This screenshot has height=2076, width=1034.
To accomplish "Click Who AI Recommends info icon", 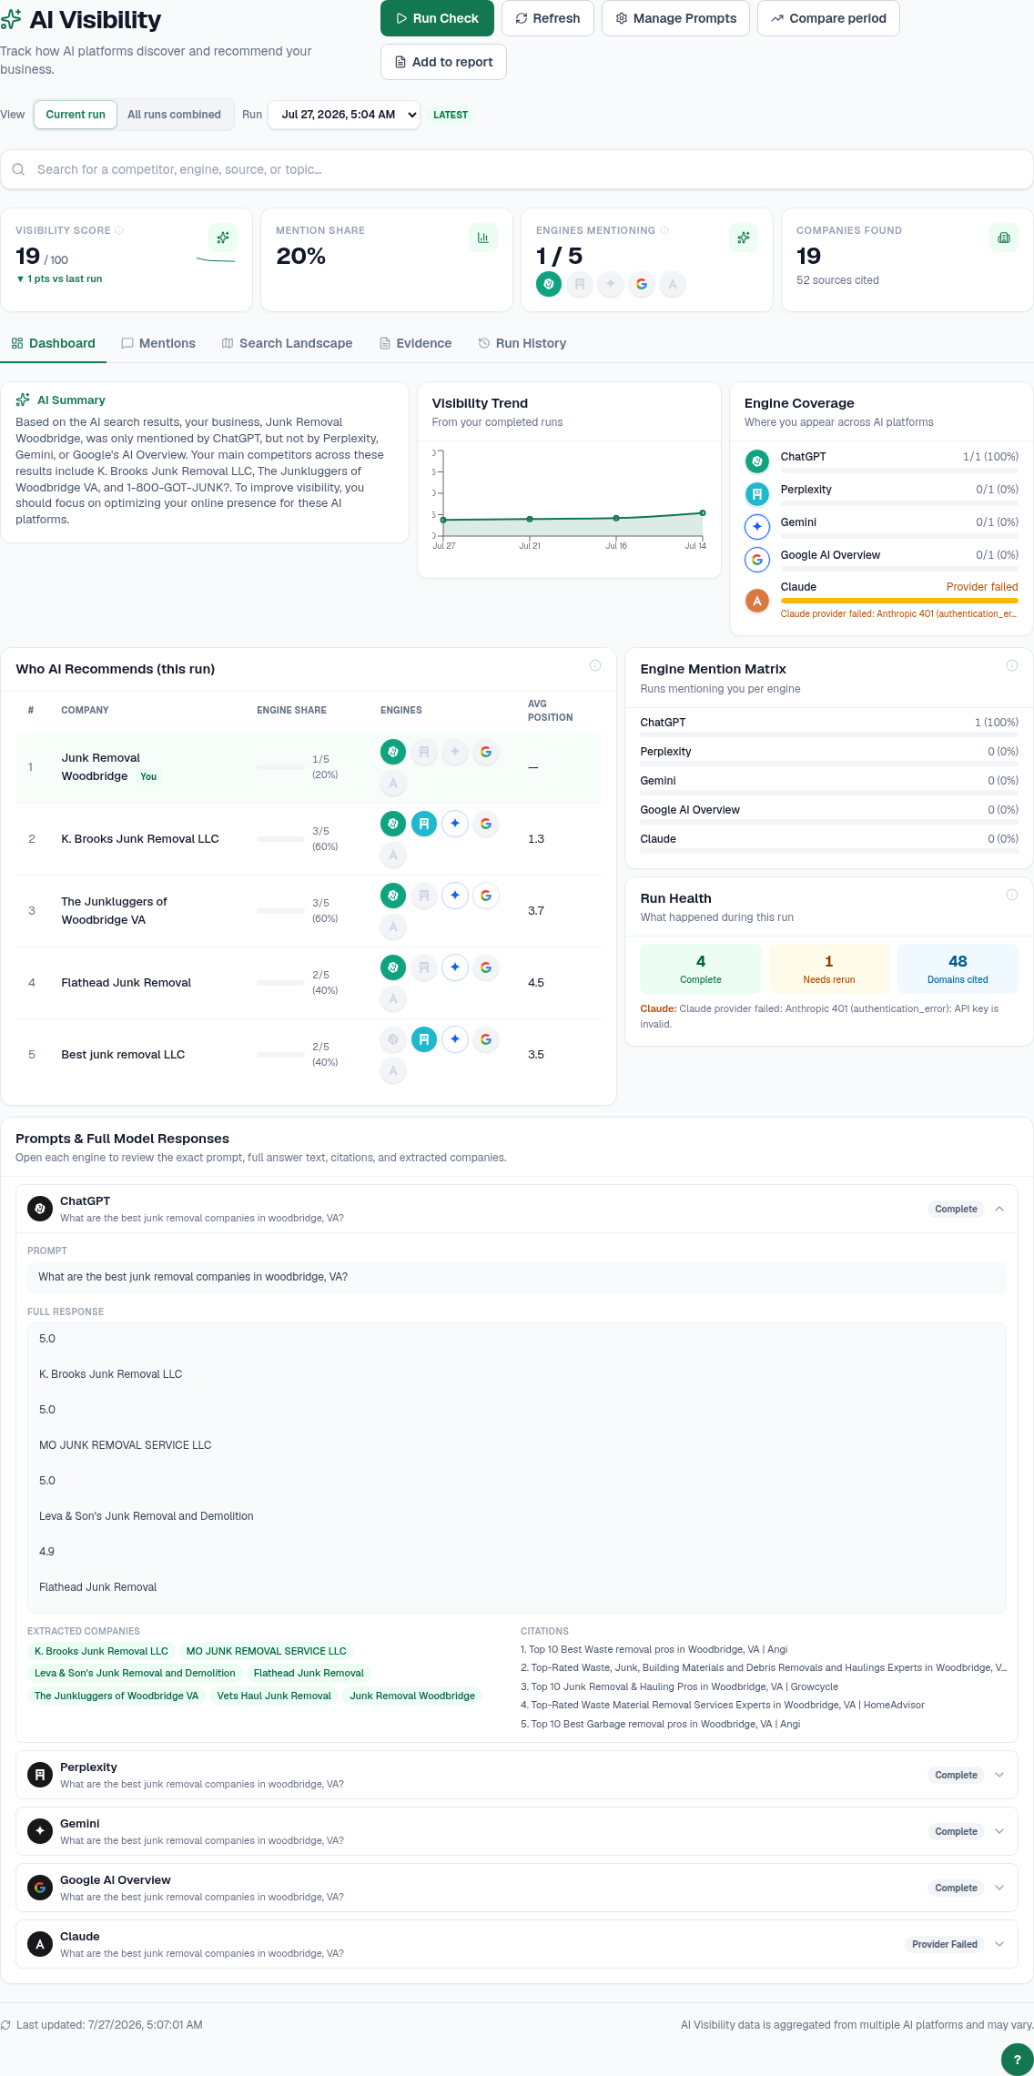I will (x=595, y=665).
